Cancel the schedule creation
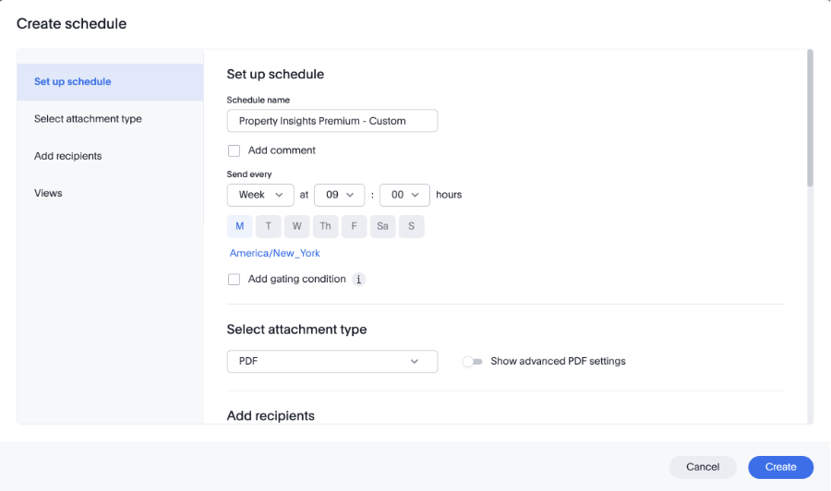The width and height of the screenshot is (831, 491). click(x=703, y=467)
